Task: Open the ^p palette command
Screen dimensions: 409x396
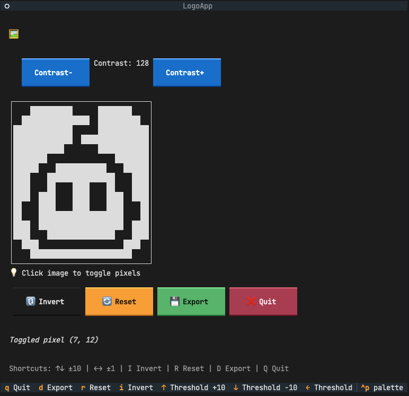Action: [381, 388]
